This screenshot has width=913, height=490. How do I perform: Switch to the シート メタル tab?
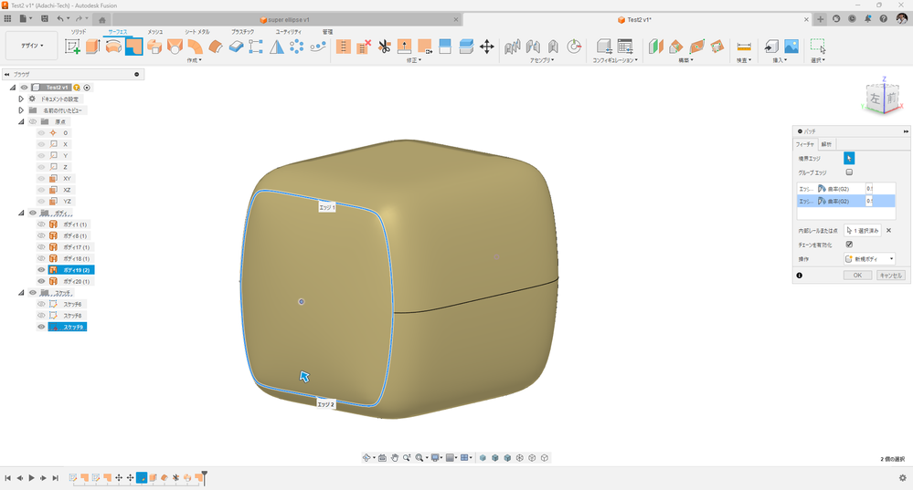point(197,32)
